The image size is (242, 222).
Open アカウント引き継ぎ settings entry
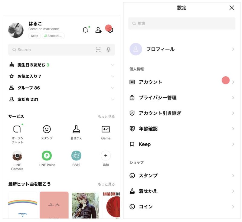tap(181, 113)
